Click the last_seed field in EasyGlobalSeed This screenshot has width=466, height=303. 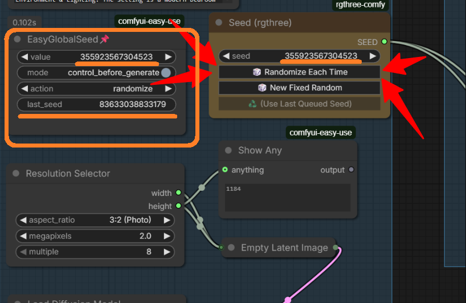pos(97,104)
